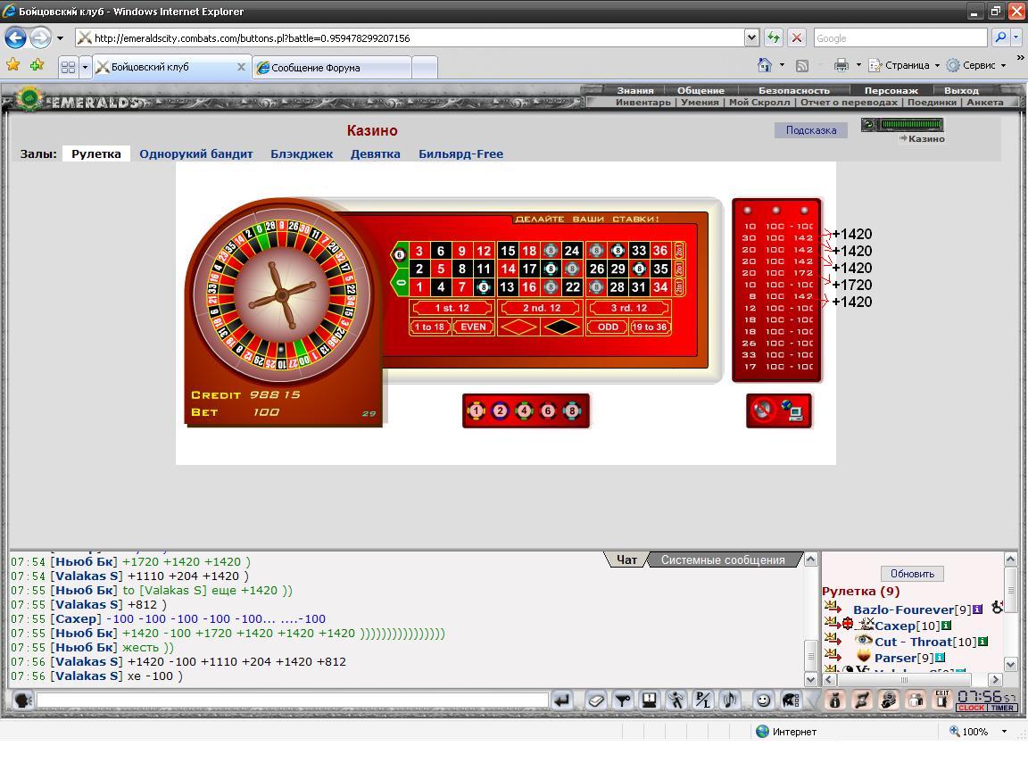This screenshot has height=771, width=1028.
Task: Open the Блэкджек hall tab
Action: [302, 154]
